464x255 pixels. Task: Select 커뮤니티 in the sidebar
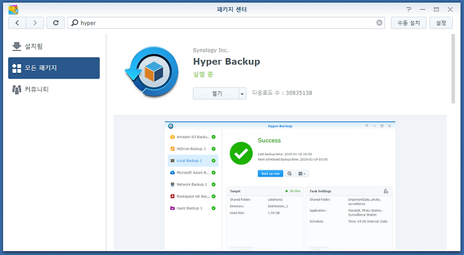click(54, 90)
